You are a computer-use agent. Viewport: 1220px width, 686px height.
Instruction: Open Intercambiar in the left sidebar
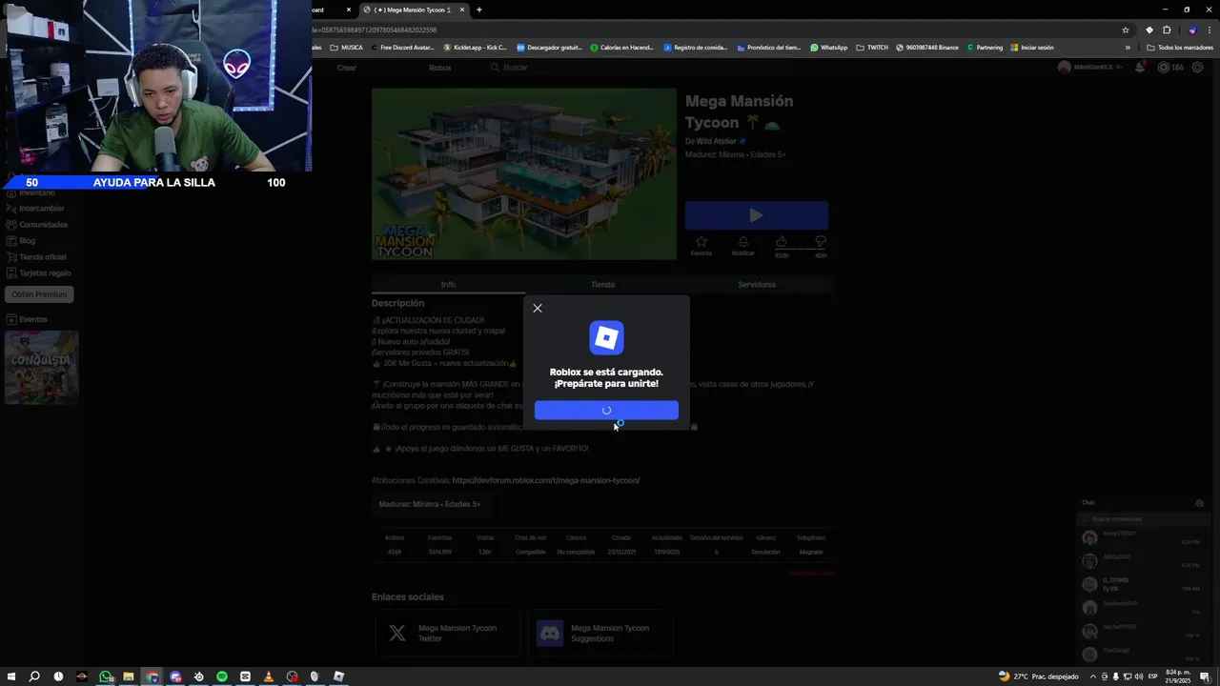point(36,208)
